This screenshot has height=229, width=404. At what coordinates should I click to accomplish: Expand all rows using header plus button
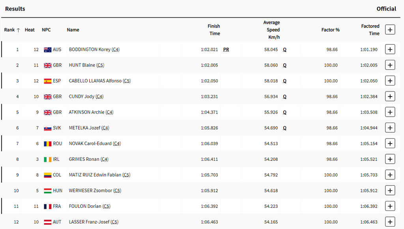tap(390, 30)
